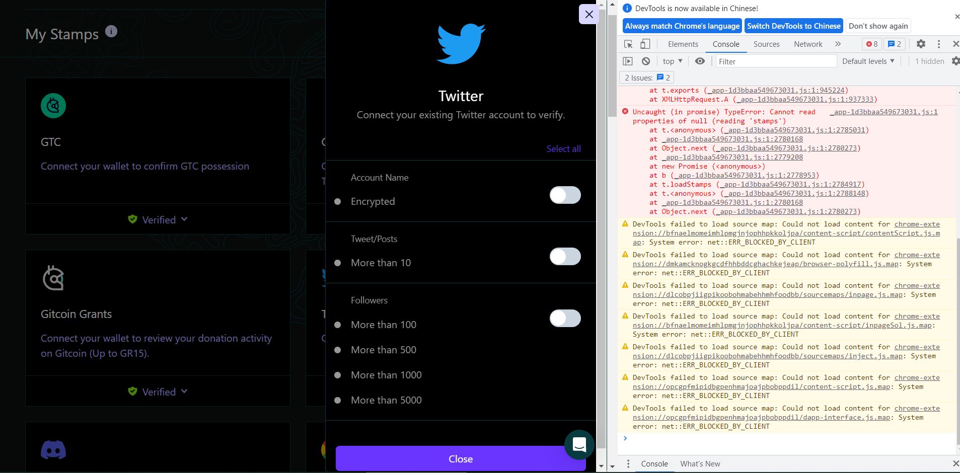Select the More than 500 followers radio button
Viewport: 960px width, 473px height.
coord(337,350)
